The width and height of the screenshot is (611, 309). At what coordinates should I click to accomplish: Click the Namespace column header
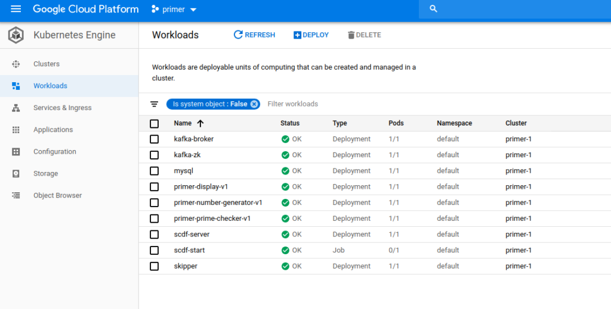tap(454, 123)
